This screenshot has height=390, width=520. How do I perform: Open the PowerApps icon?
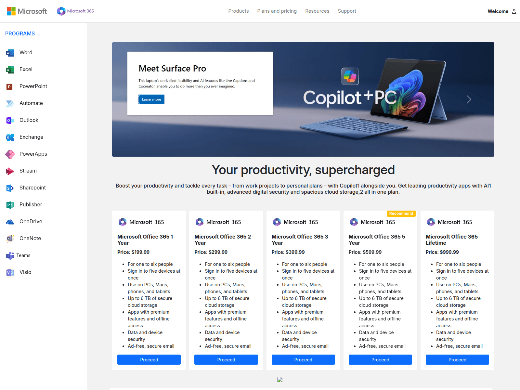tap(10, 154)
